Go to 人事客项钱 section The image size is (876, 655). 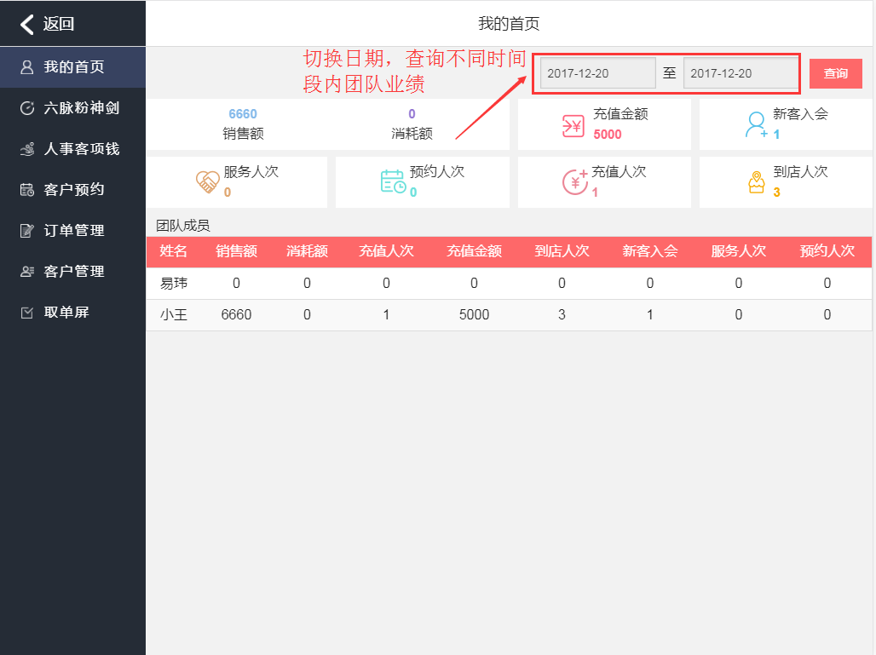click(x=73, y=149)
